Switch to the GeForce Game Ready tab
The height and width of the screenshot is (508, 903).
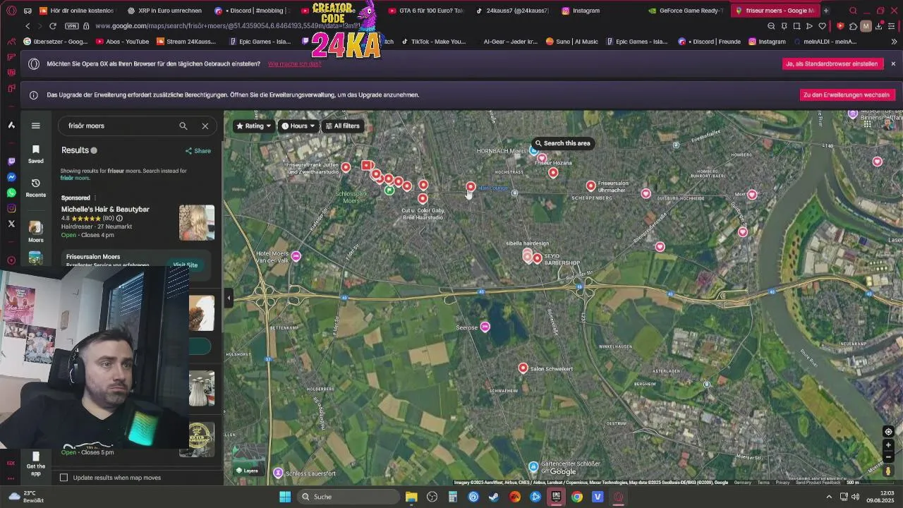(x=686, y=11)
